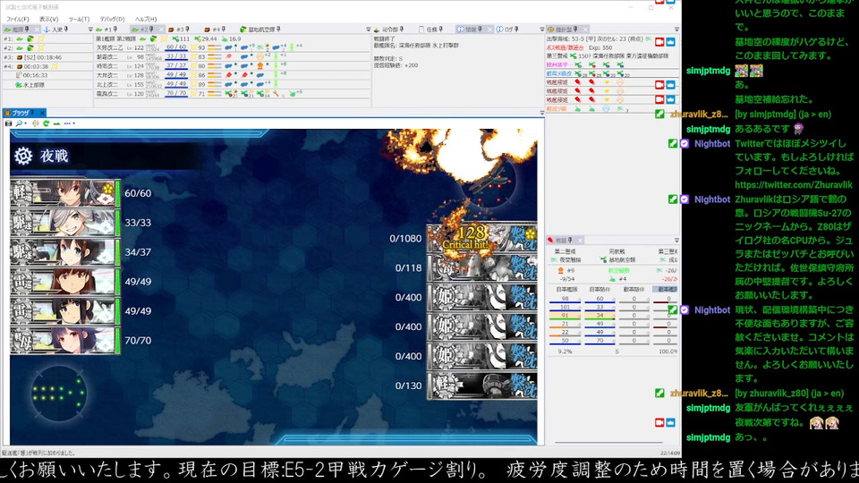Viewport: 859px width, 483px height.
Task: Close the 戦闘 panel tab
Action: (580, 240)
